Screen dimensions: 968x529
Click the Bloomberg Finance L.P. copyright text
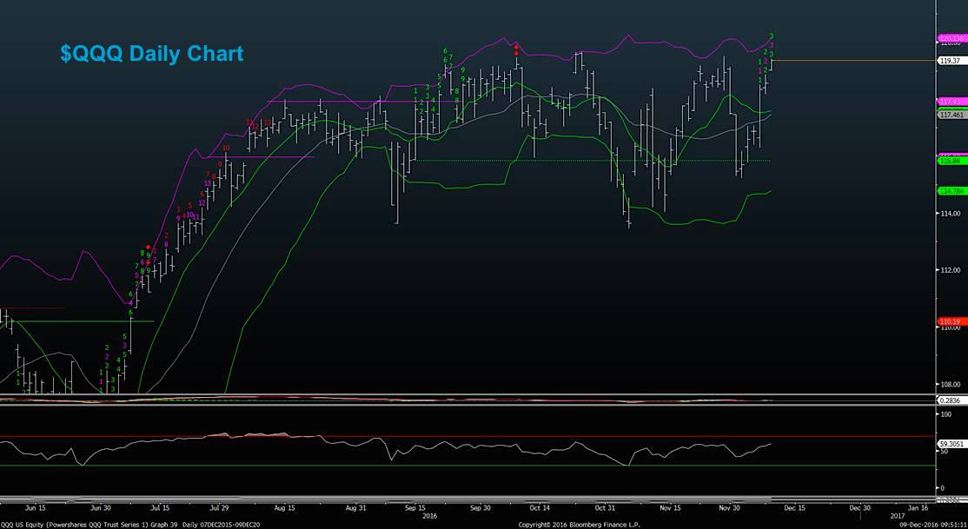tap(579, 525)
